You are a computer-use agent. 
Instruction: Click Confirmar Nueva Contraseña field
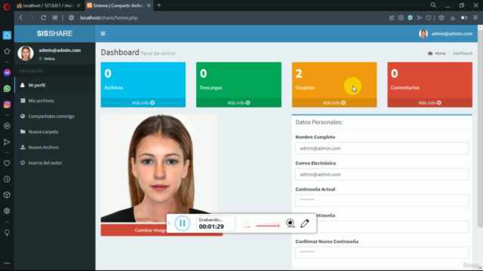382,252
